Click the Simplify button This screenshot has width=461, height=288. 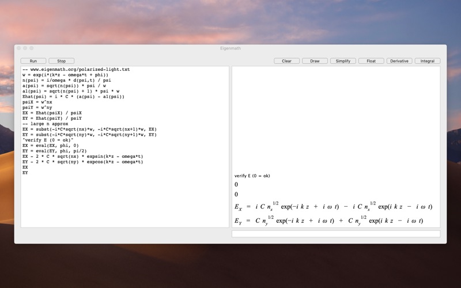point(343,61)
